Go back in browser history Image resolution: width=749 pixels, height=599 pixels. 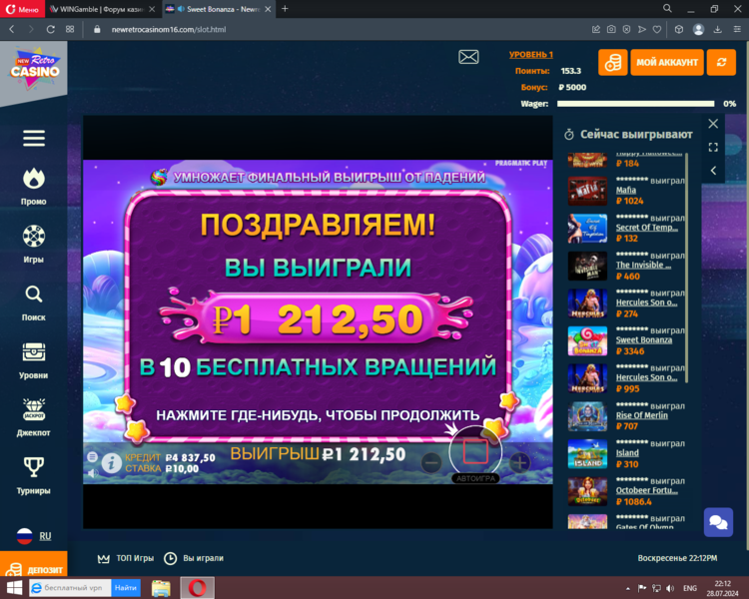coord(12,29)
